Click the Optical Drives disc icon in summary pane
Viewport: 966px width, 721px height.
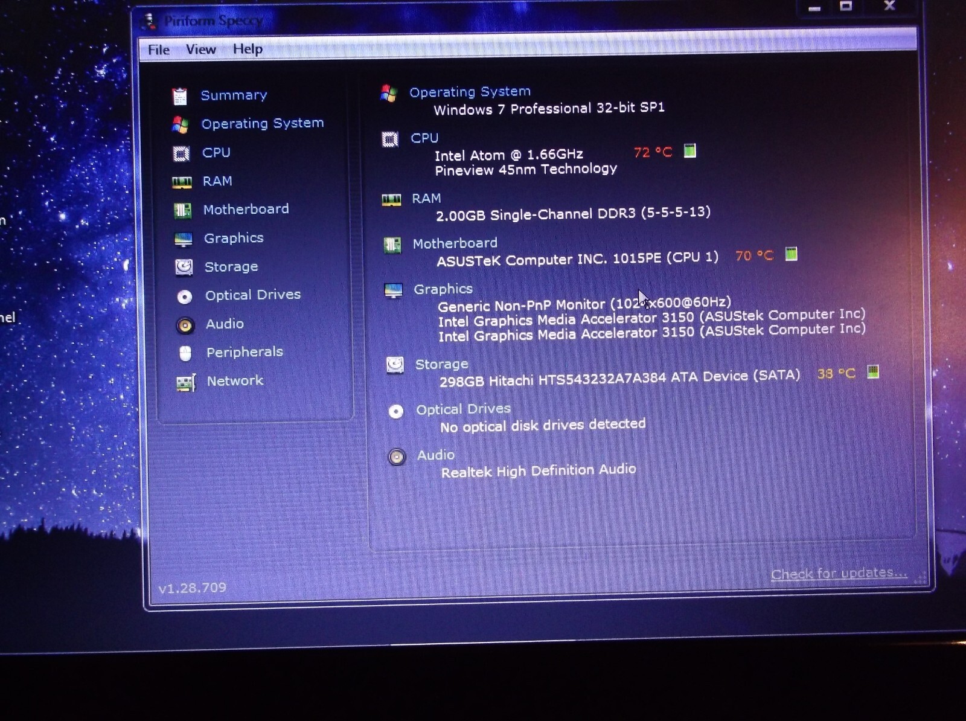396,412
